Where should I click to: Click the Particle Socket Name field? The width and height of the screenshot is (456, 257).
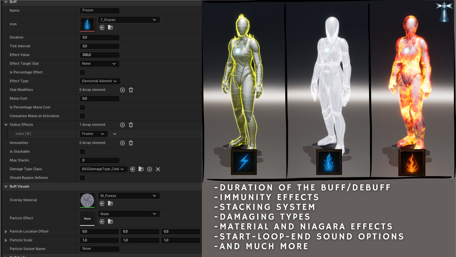tap(99, 249)
